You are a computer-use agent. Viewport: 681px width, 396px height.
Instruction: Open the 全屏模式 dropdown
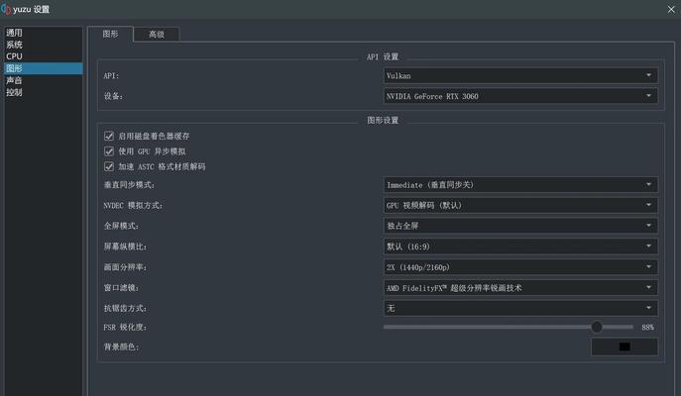click(520, 226)
